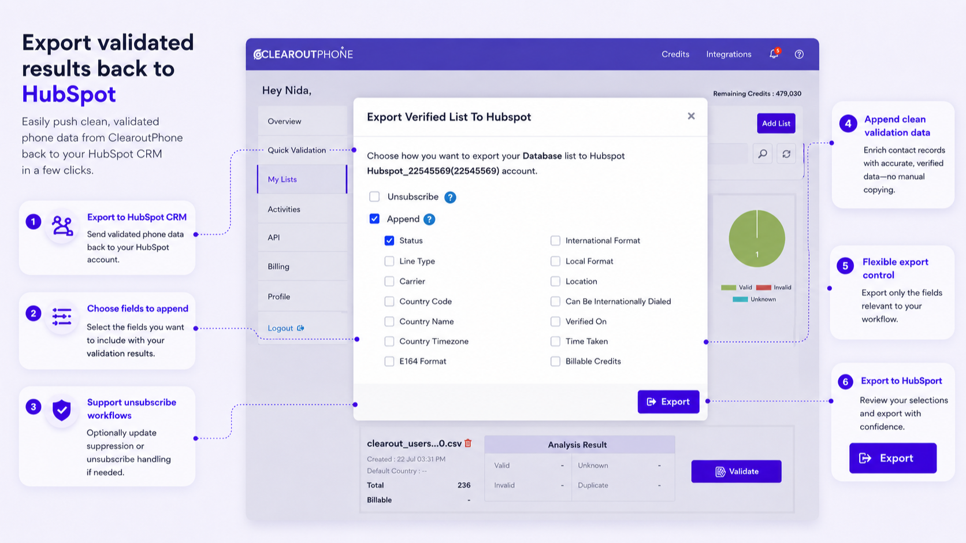Click the Created : 22 Jul 03:31 PM text

click(x=406, y=459)
